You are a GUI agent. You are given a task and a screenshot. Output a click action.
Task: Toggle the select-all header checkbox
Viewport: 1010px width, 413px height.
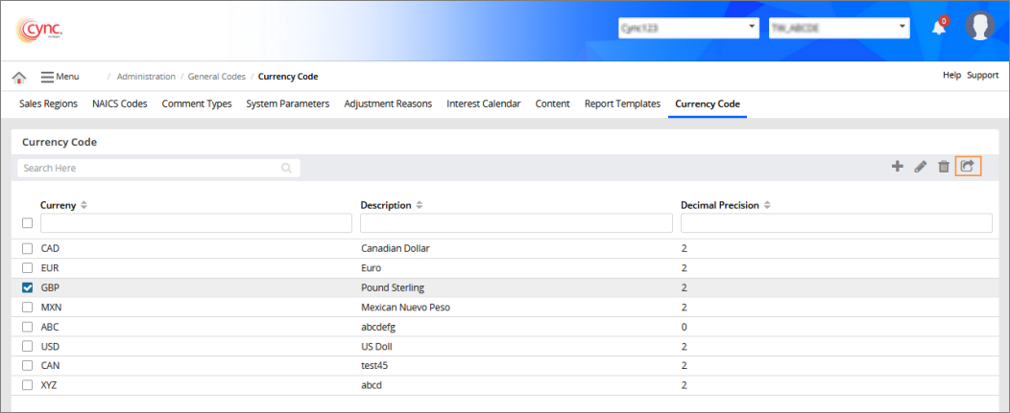click(27, 223)
